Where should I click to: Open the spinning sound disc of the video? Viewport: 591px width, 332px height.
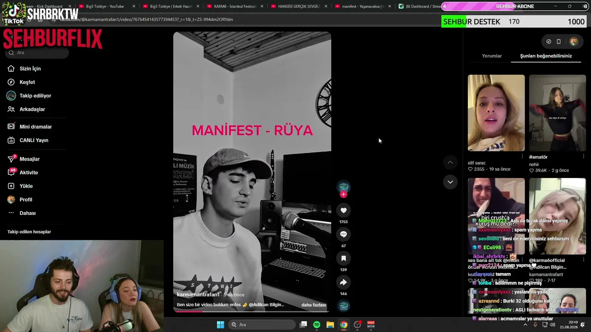pos(344,306)
